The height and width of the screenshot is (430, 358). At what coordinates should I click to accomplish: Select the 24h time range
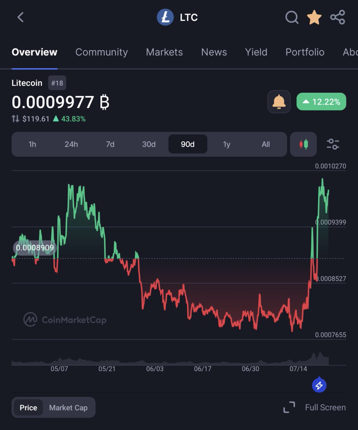[71, 144]
